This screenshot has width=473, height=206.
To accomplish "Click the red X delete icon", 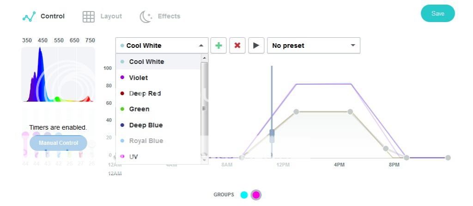I will pos(237,46).
